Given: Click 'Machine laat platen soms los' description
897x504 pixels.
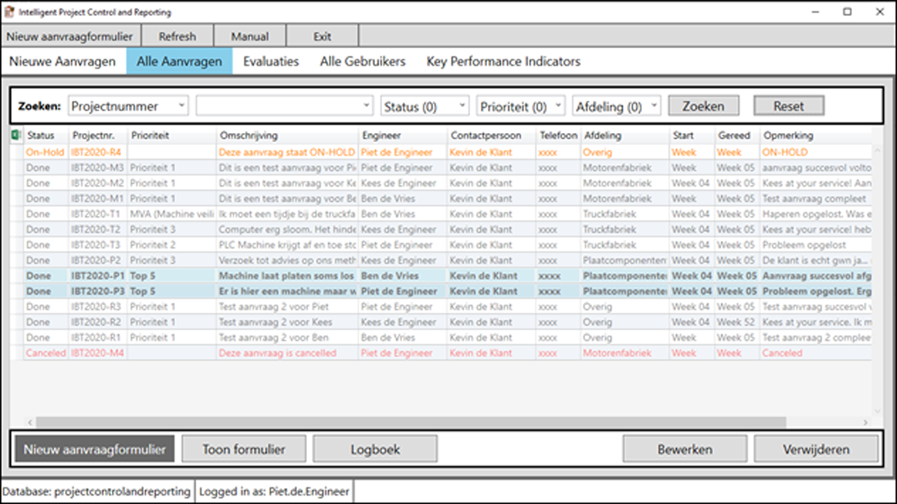Looking at the screenshot, I should coord(287,276).
